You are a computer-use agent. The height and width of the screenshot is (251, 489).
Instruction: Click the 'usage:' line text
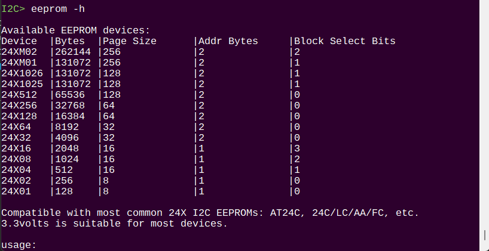click(x=19, y=245)
